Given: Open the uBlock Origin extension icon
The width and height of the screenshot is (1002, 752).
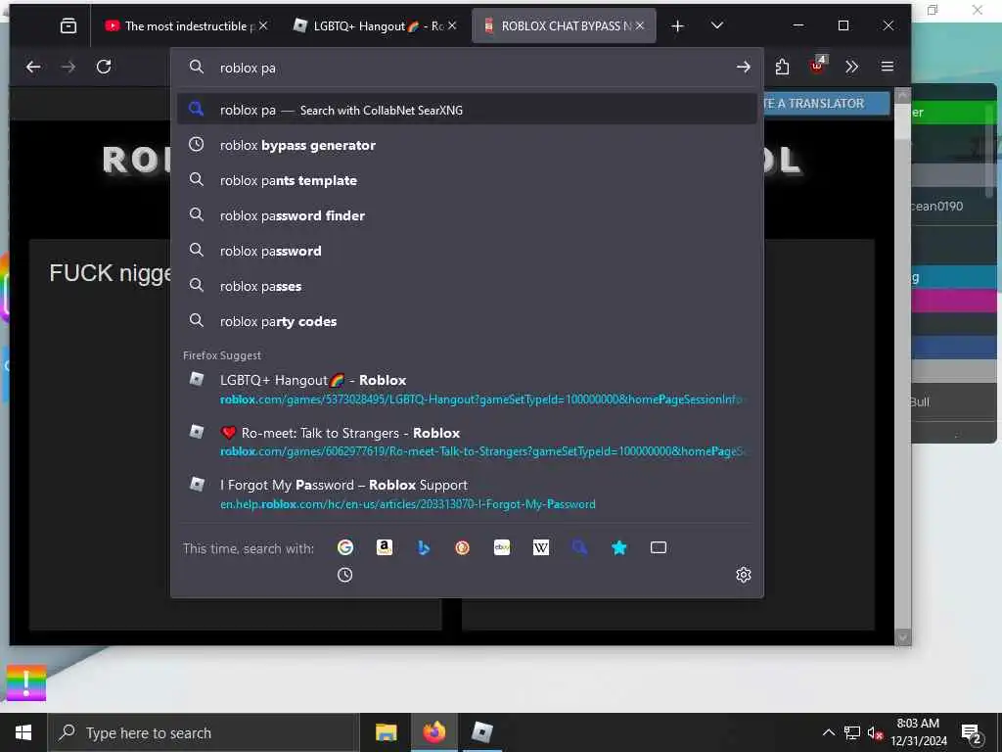Looking at the screenshot, I should click(817, 66).
